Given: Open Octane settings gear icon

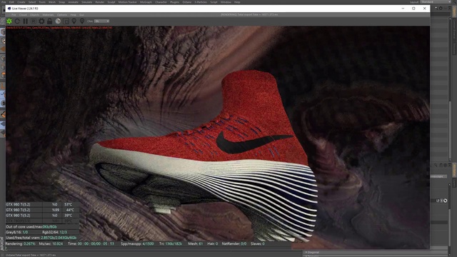Looking at the screenshot, I should pos(41,21).
